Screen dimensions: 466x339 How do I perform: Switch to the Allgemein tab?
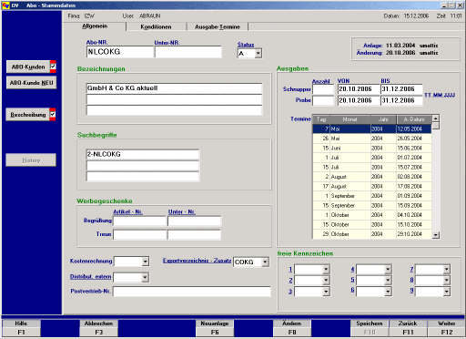point(95,26)
